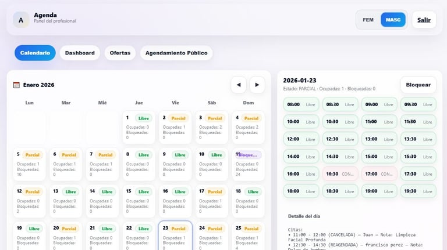Go to previous month with left arrow
The width and height of the screenshot is (447, 250).
click(239, 85)
